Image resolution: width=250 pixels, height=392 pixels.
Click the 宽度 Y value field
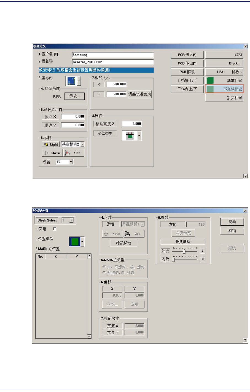[x=135, y=332]
